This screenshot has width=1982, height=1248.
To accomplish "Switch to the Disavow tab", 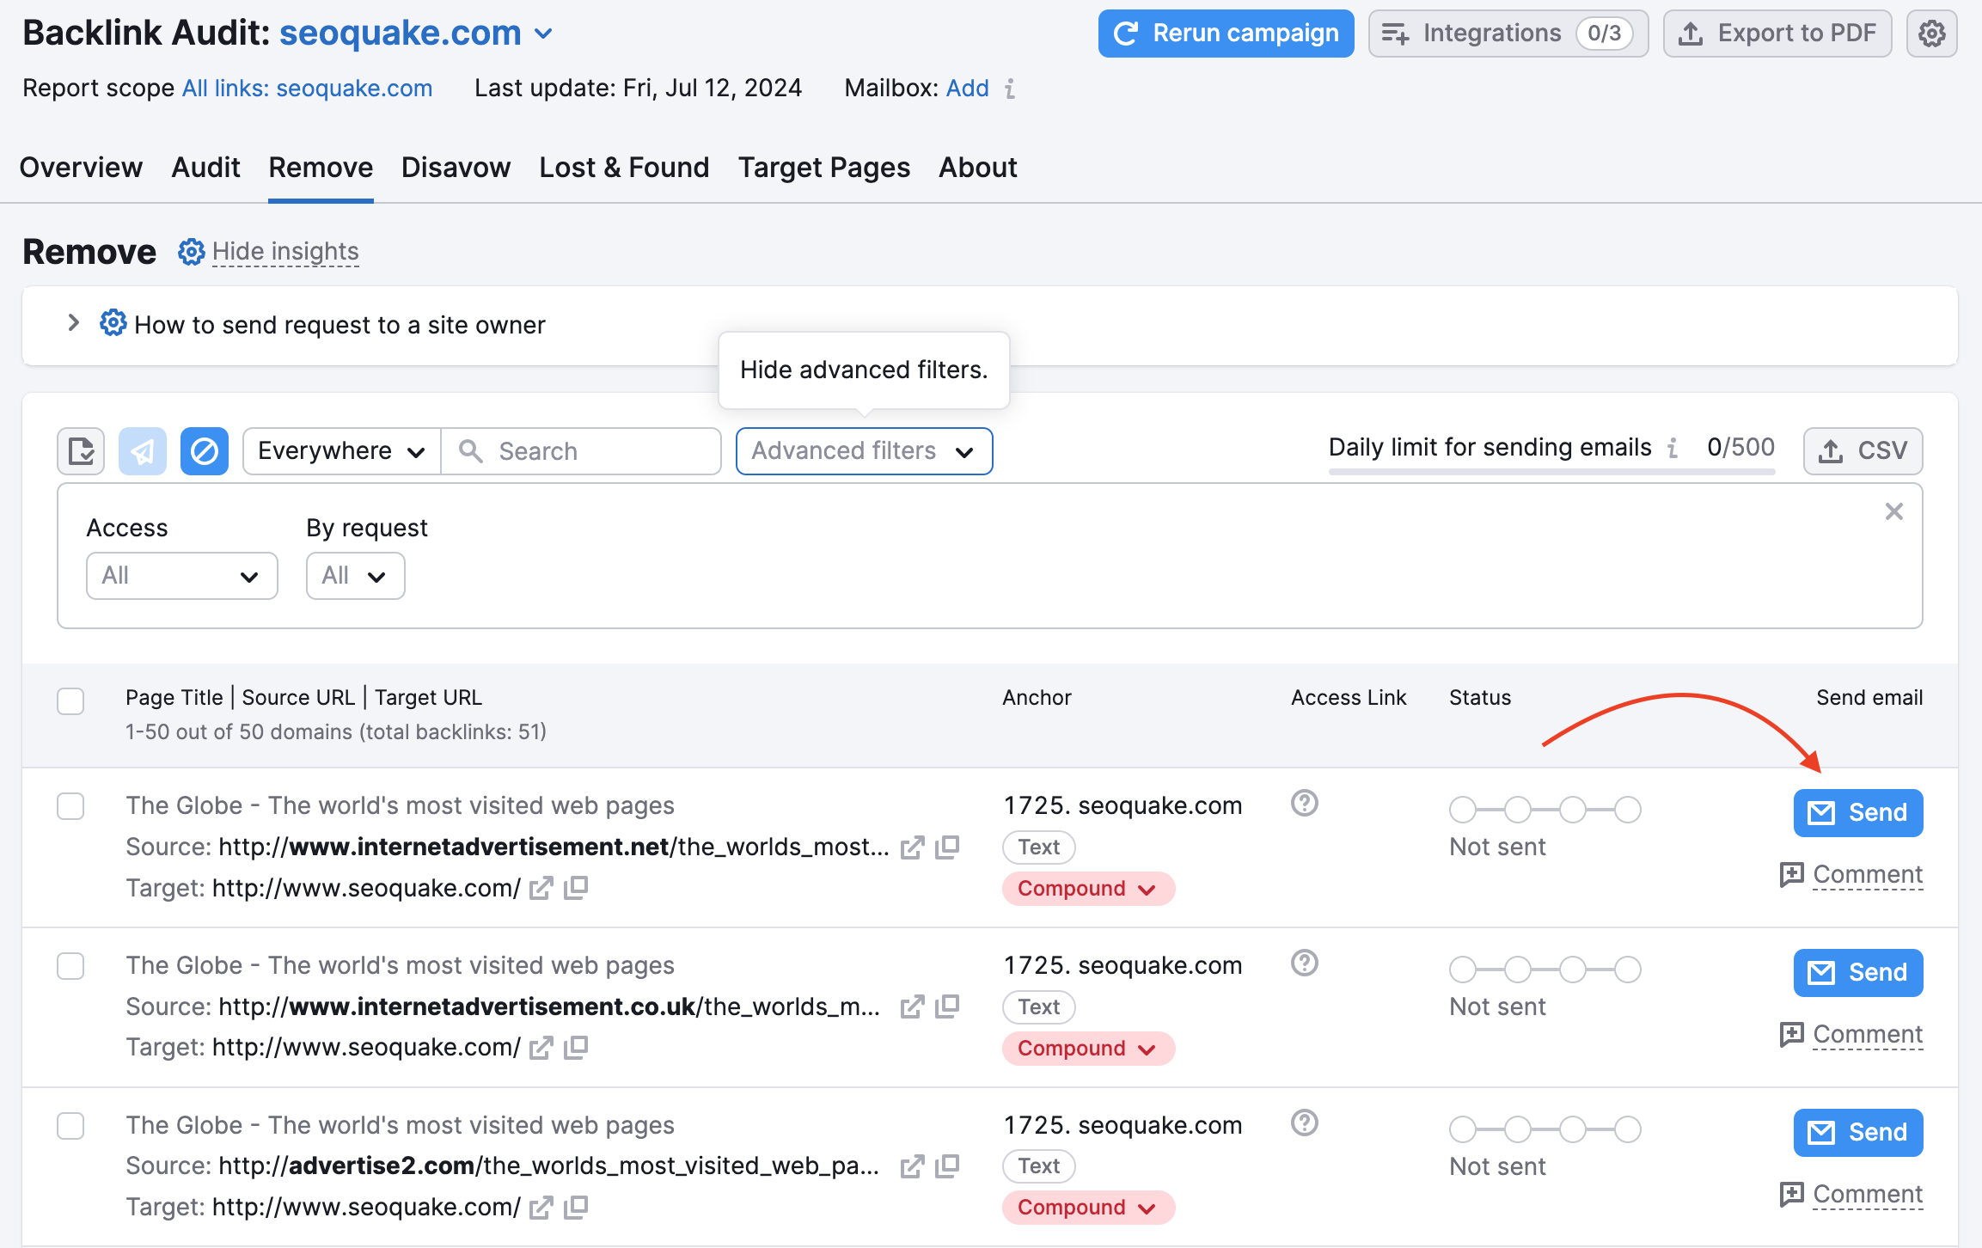I will (x=456, y=168).
